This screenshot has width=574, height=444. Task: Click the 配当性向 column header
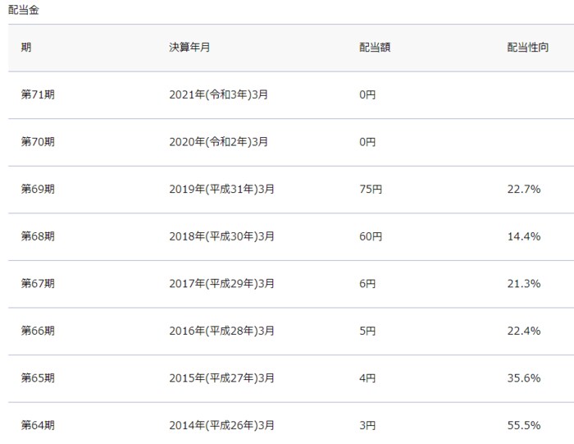tap(528, 47)
